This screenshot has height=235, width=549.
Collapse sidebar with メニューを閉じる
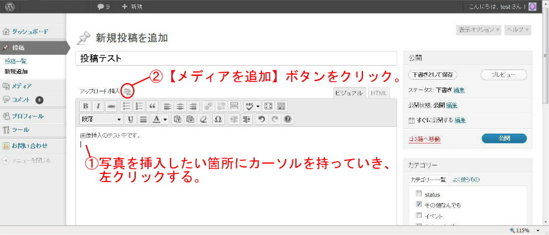click(x=26, y=161)
